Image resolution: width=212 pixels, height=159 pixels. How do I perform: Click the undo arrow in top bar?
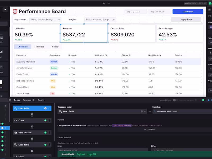[x=104, y=3]
